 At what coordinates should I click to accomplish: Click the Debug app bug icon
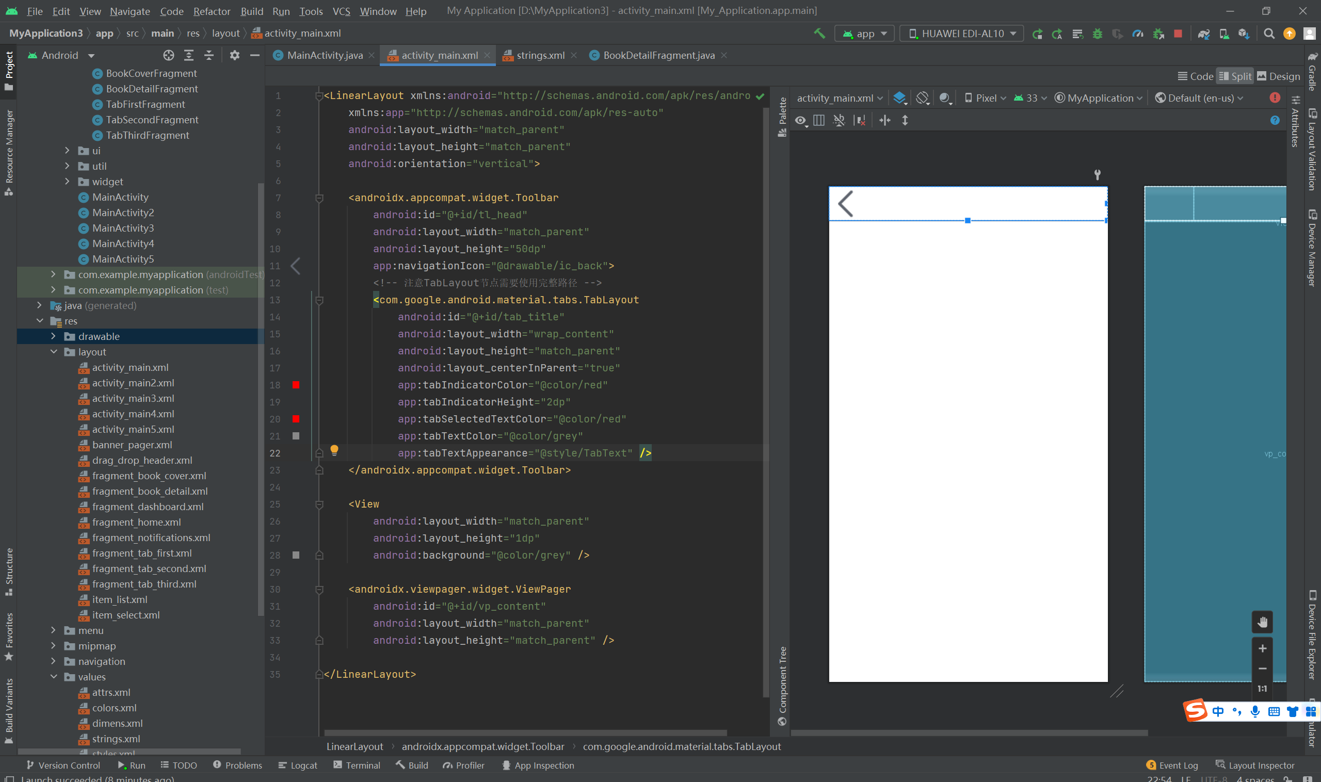1097,34
